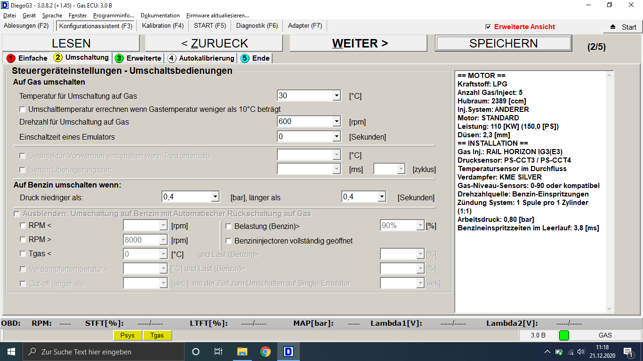Toggle the Ausblenden Umschaltung auf Benzin checkbox
Image resolution: width=643 pixels, height=361 pixels.
coord(17,214)
